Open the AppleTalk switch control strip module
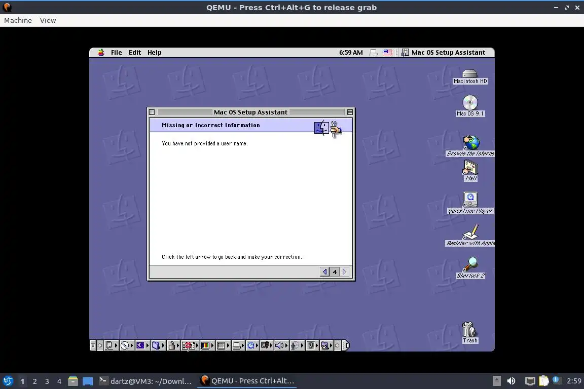This screenshot has width=584, height=389. click(x=112, y=345)
